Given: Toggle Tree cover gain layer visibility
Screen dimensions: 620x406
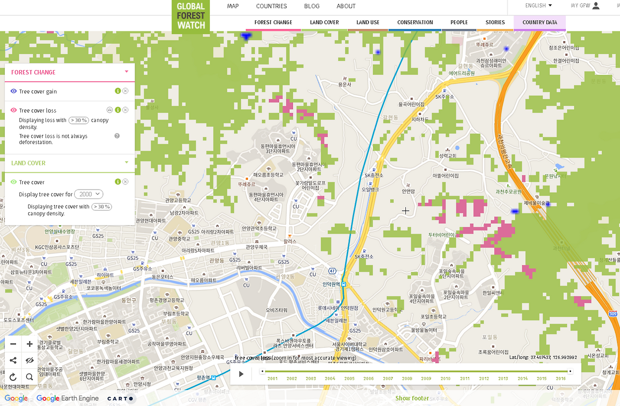Looking at the screenshot, I should pyautogui.click(x=14, y=91).
